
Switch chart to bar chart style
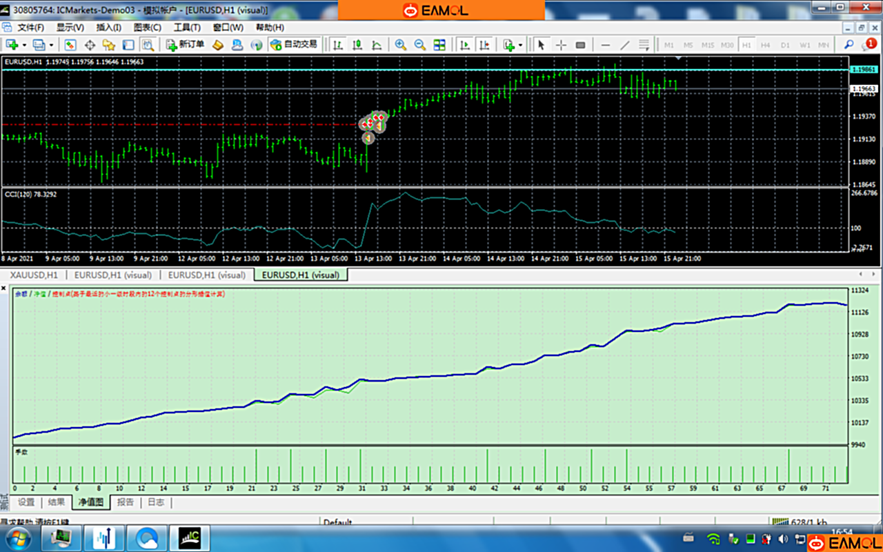point(338,45)
